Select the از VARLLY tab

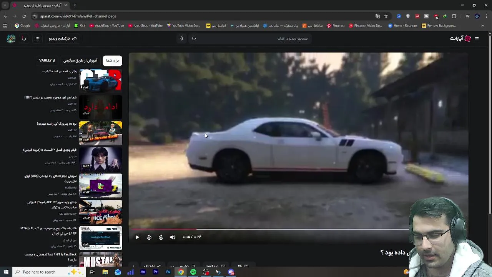pos(47,60)
